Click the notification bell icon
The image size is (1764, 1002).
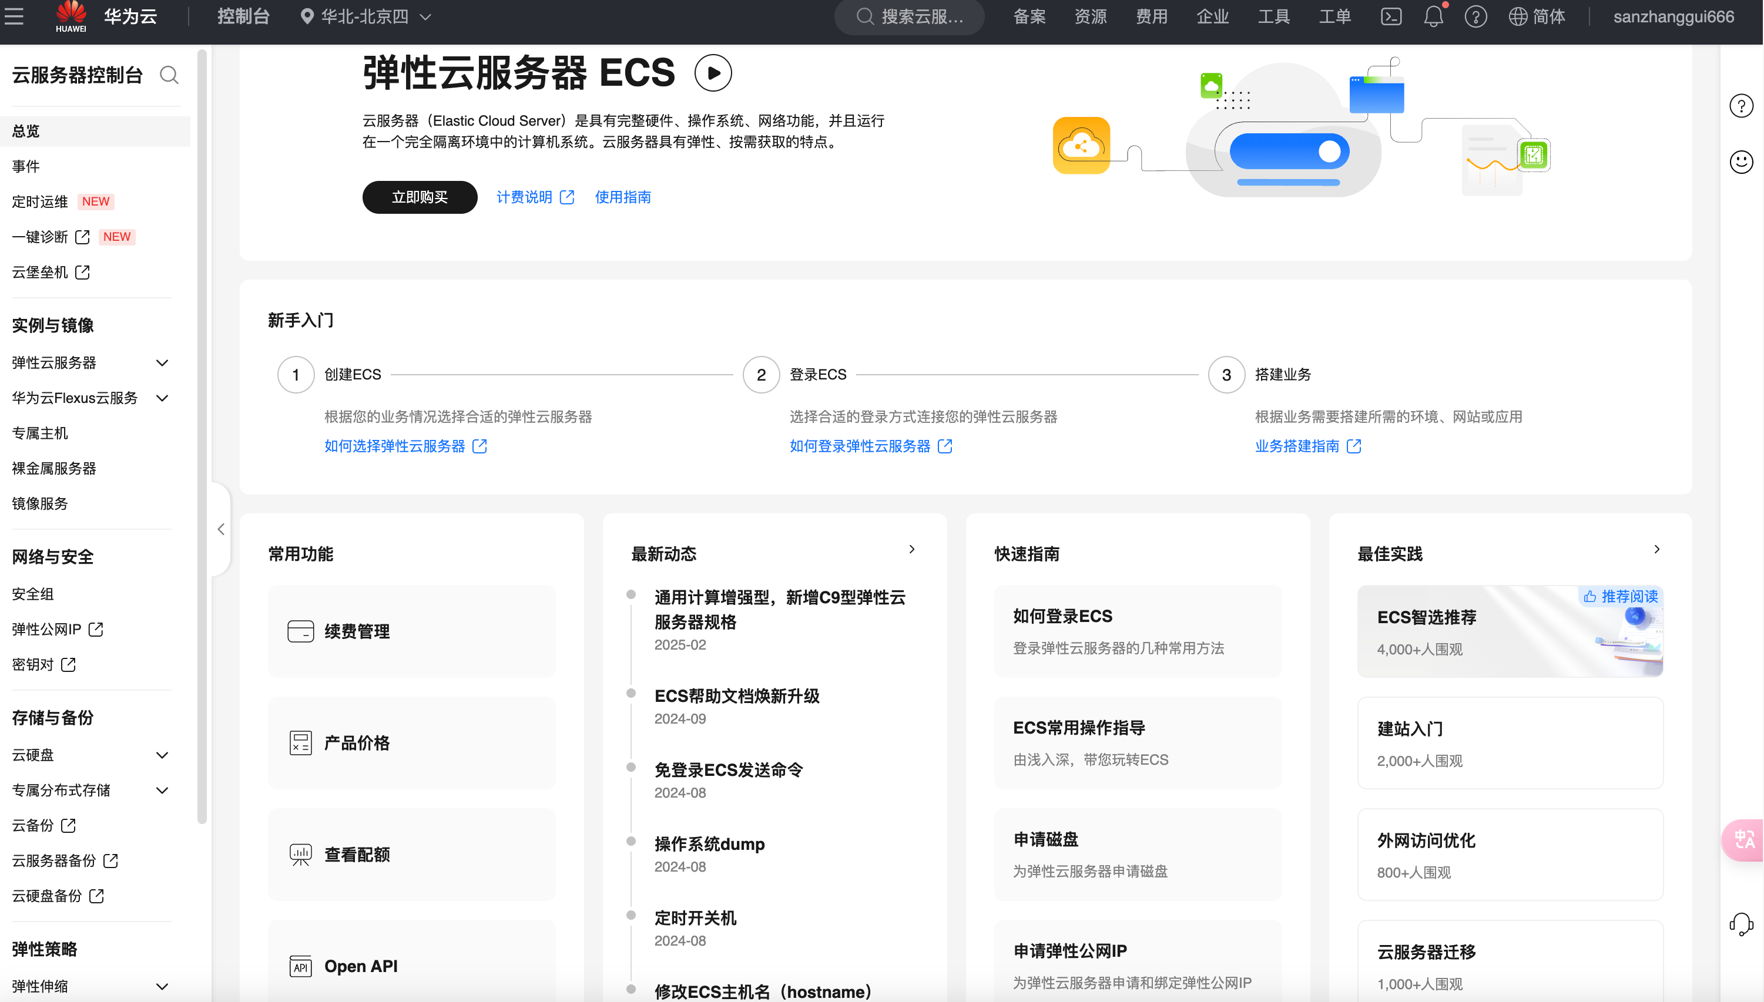[x=1433, y=16]
